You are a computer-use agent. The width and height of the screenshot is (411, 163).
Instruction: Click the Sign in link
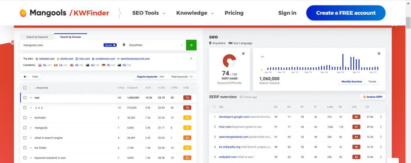pos(287,13)
